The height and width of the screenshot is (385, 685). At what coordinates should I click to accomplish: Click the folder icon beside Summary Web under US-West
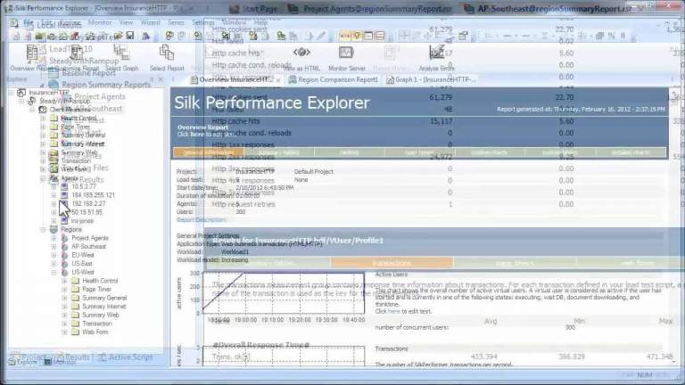(75, 315)
